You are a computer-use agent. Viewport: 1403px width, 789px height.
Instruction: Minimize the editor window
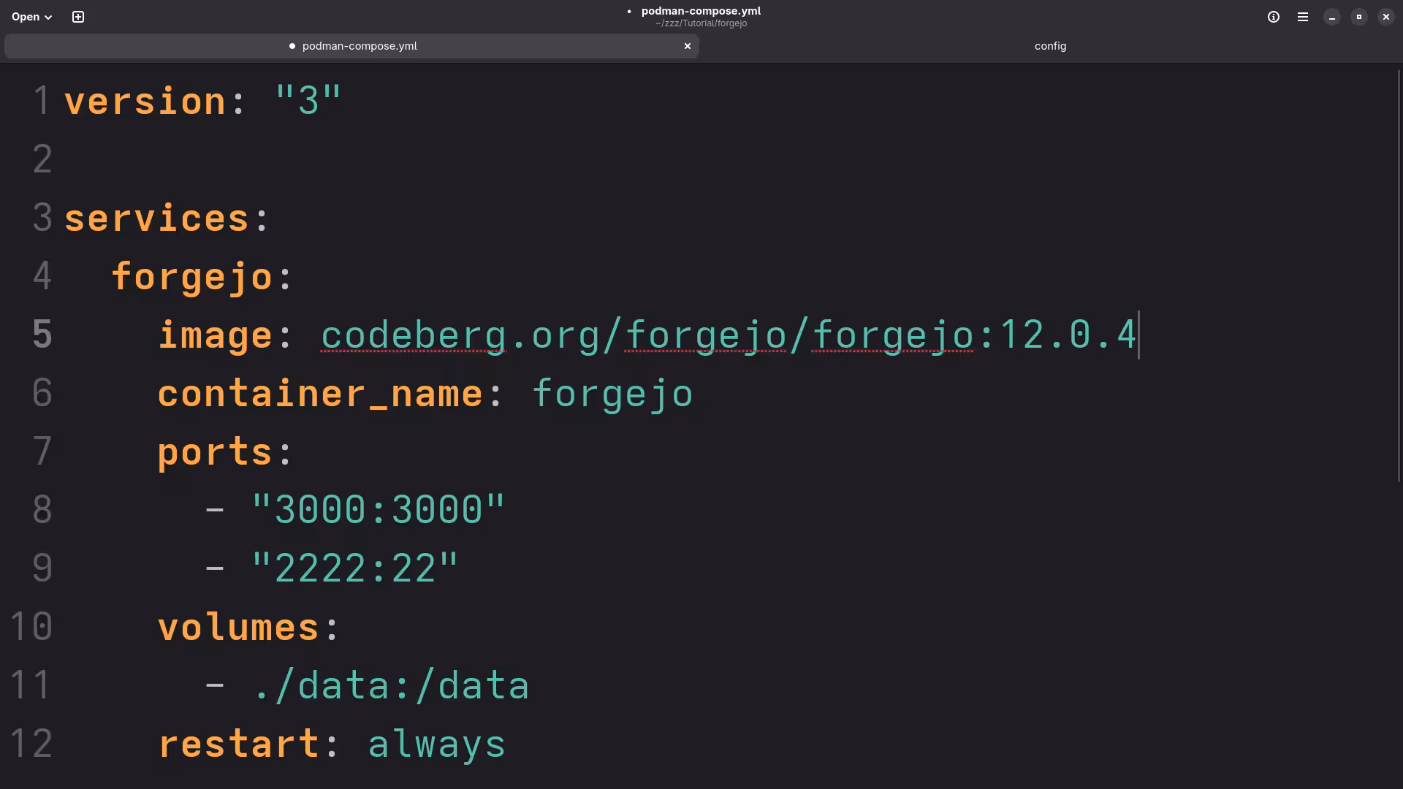tap(1332, 17)
